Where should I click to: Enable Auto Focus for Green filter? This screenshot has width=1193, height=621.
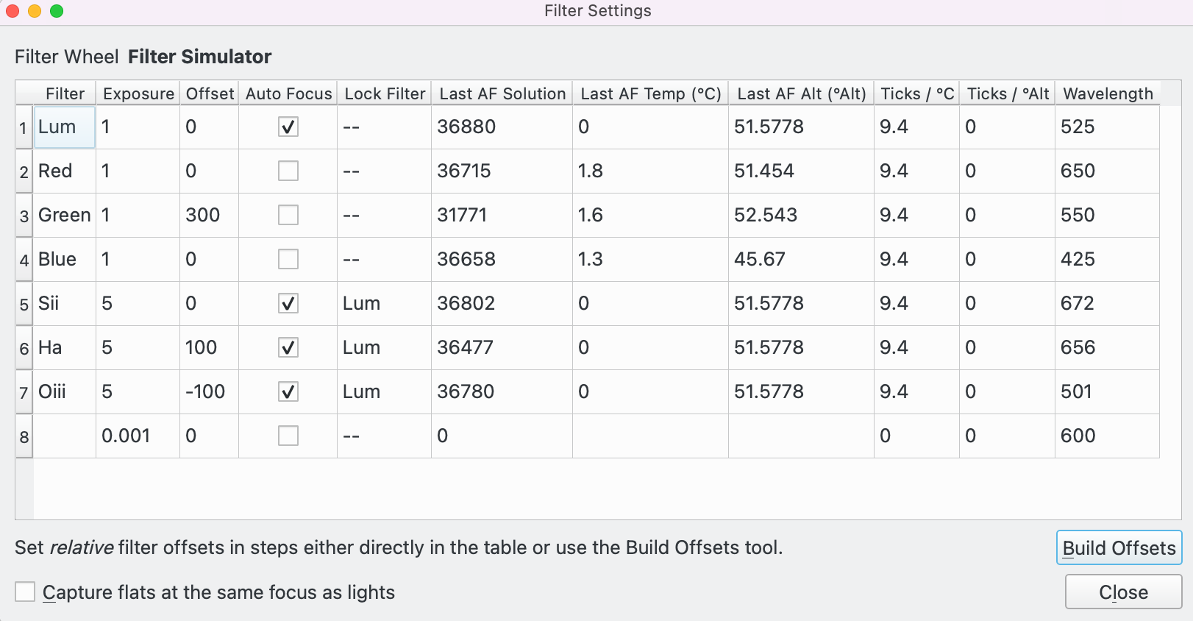(x=288, y=216)
